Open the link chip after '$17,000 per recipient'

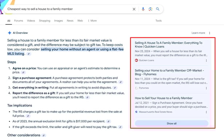tap(109, 121)
